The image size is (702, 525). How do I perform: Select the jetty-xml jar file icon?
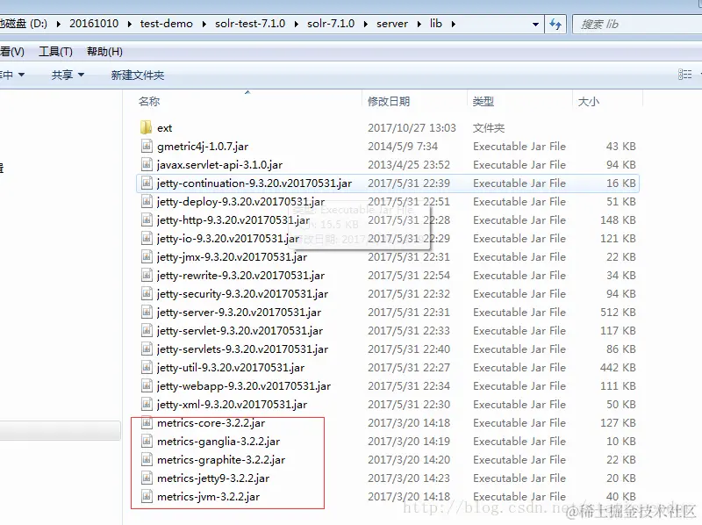point(147,404)
